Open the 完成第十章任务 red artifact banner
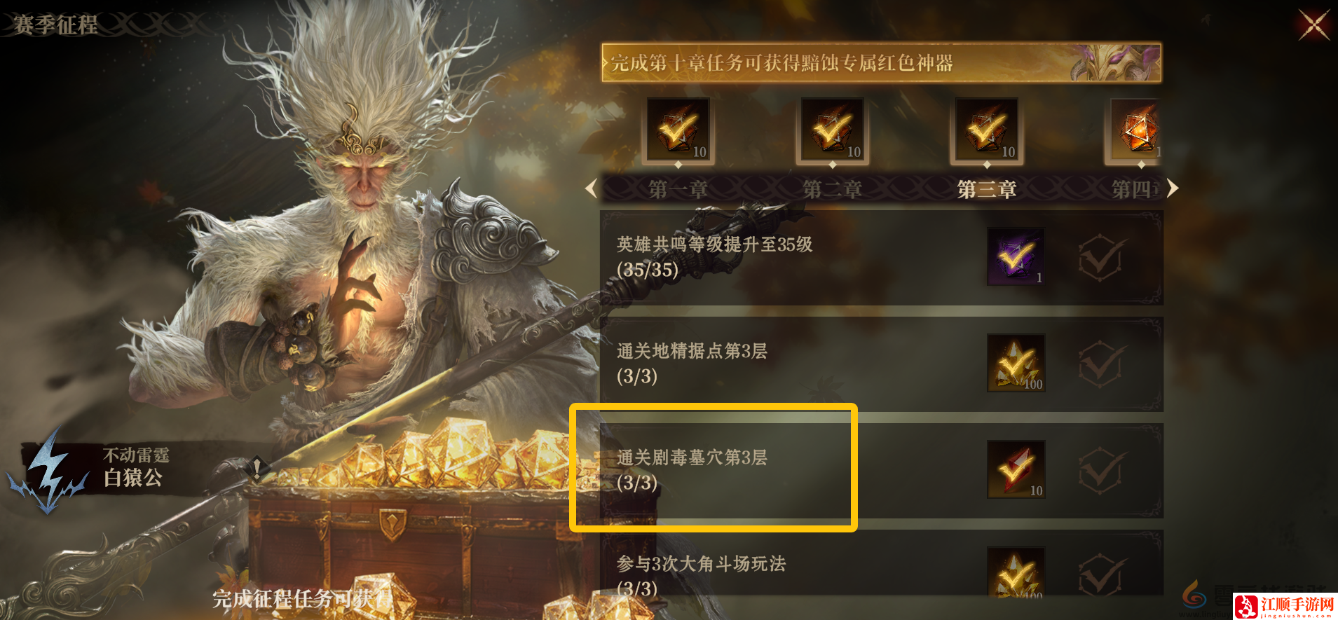Viewport: 1338px width, 620px height. click(881, 63)
